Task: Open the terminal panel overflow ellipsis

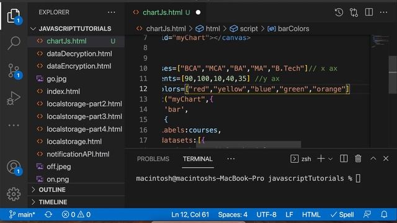Action: pyautogui.click(x=231, y=159)
